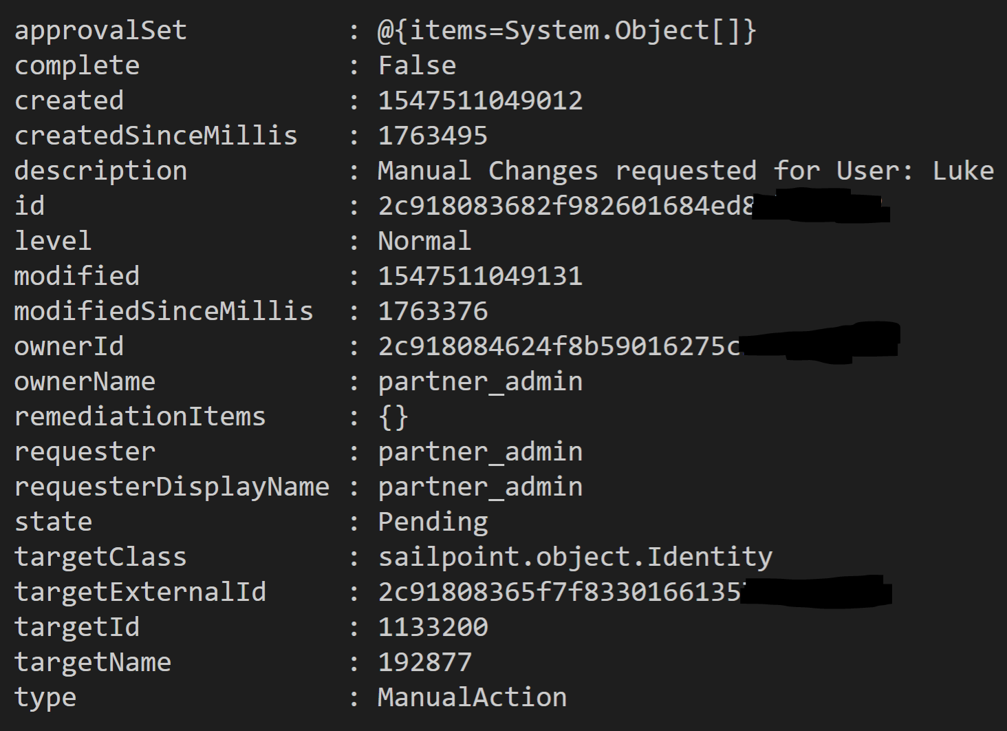Click the description text about Manual Changes
The image size is (1007, 731).
click(685, 171)
